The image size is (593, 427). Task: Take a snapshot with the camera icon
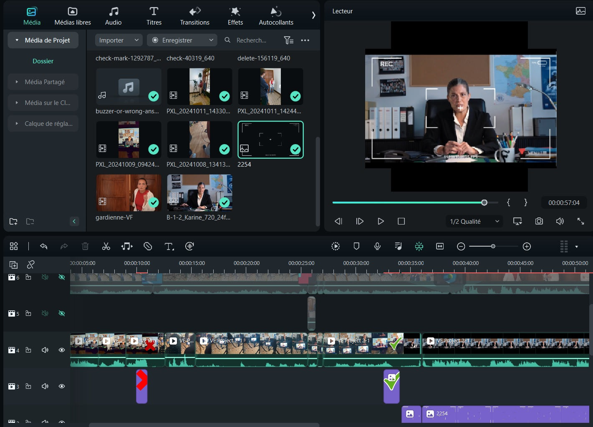tap(539, 221)
